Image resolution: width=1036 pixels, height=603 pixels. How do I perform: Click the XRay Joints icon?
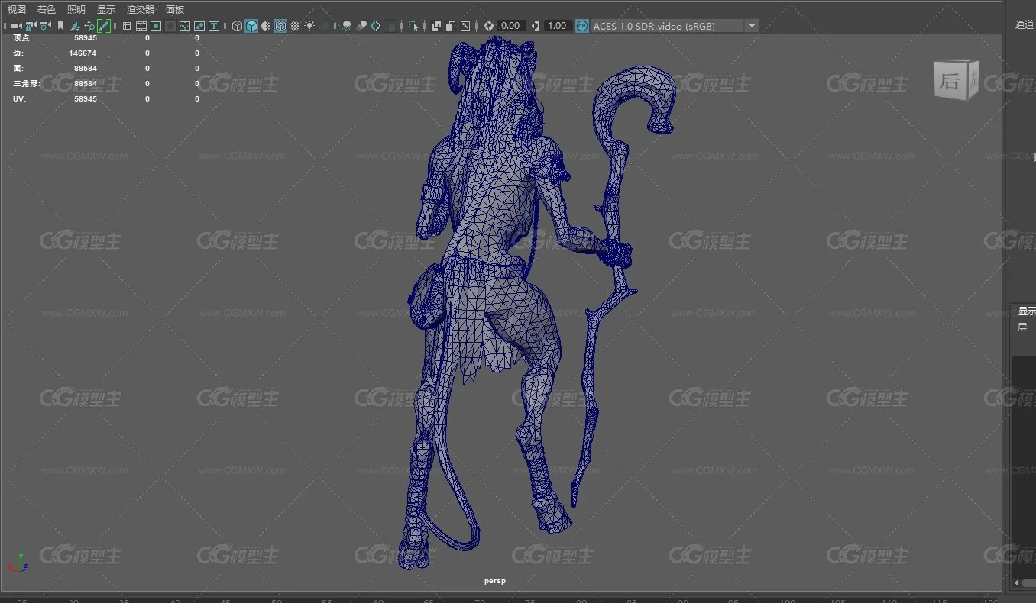coord(465,26)
